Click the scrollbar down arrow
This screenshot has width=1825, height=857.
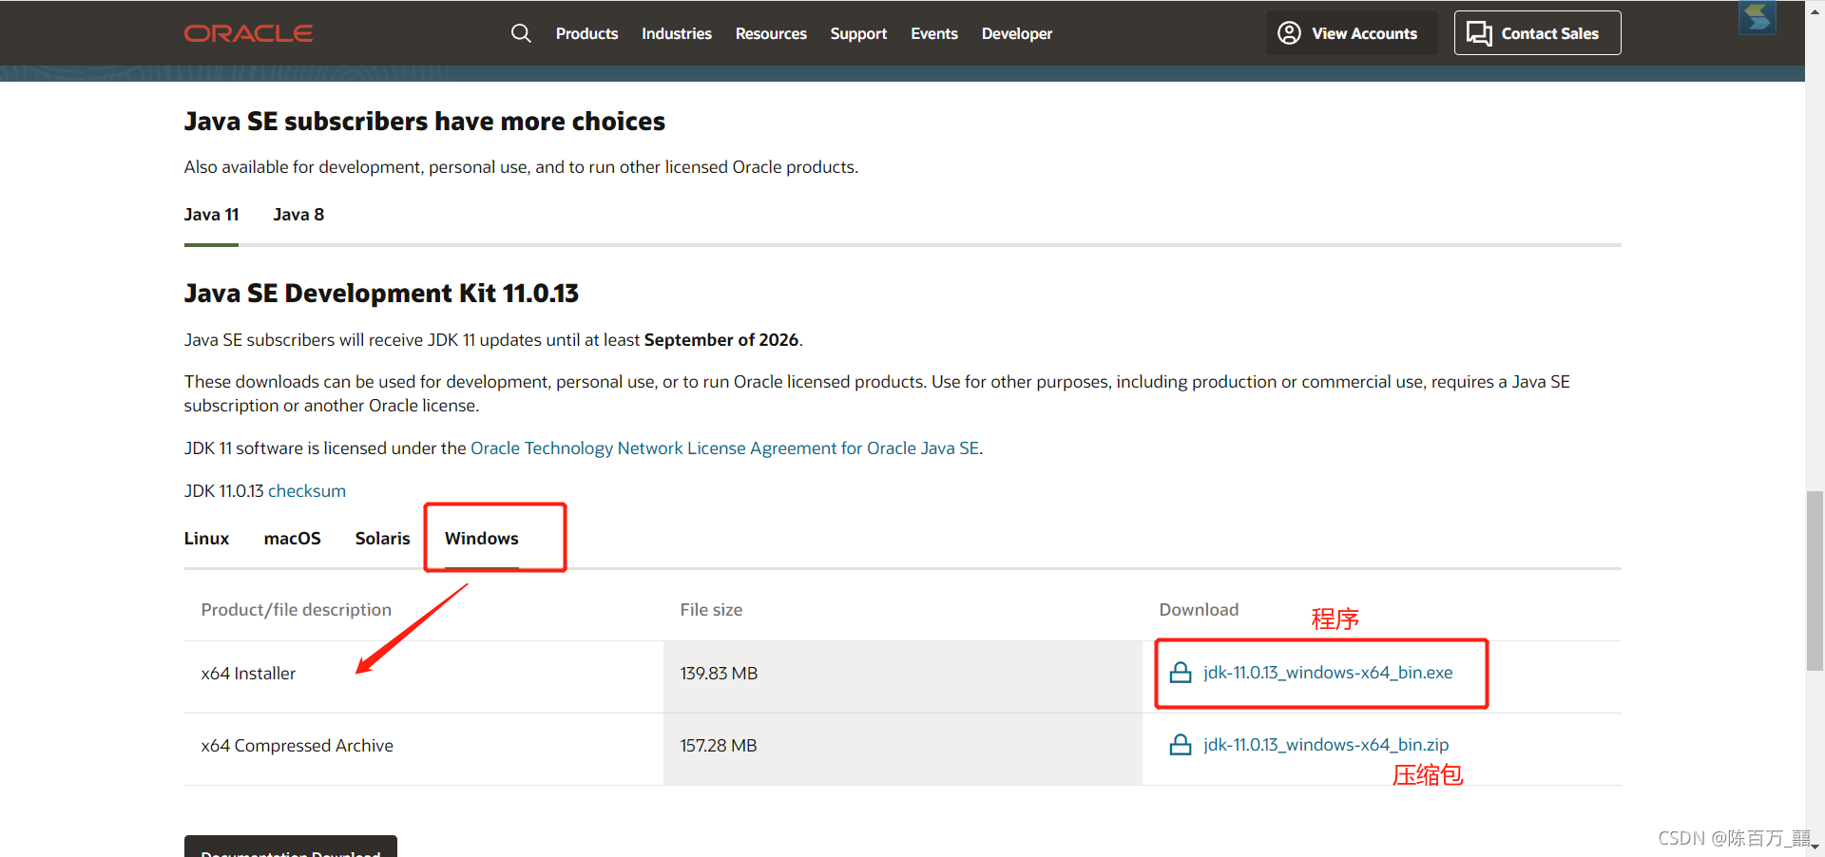(x=1815, y=847)
